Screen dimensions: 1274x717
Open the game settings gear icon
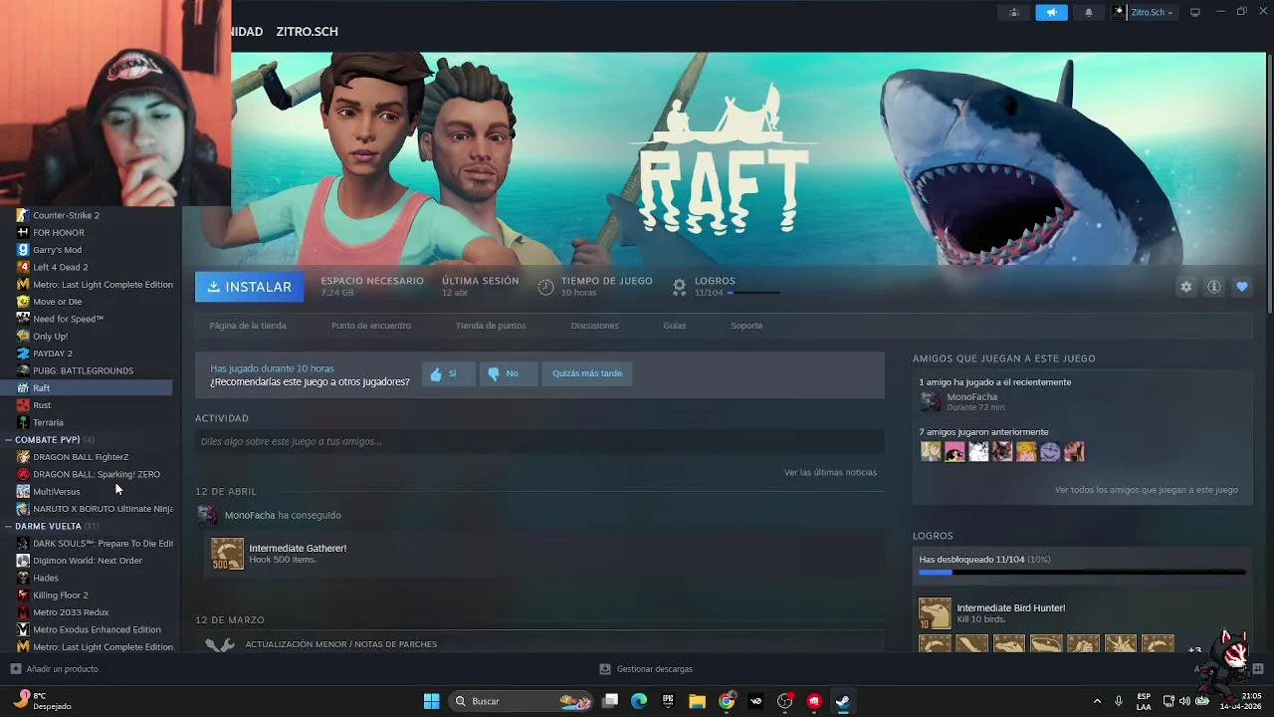click(x=1186, y=287)
